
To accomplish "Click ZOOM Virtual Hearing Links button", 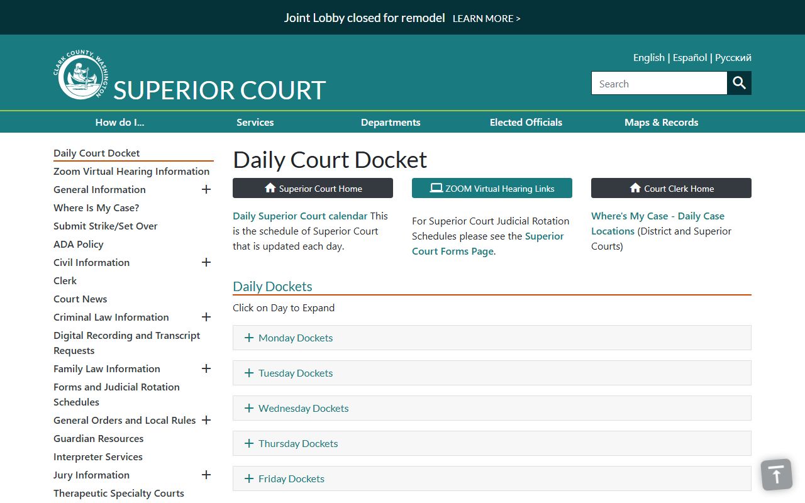I will point(492,188).
